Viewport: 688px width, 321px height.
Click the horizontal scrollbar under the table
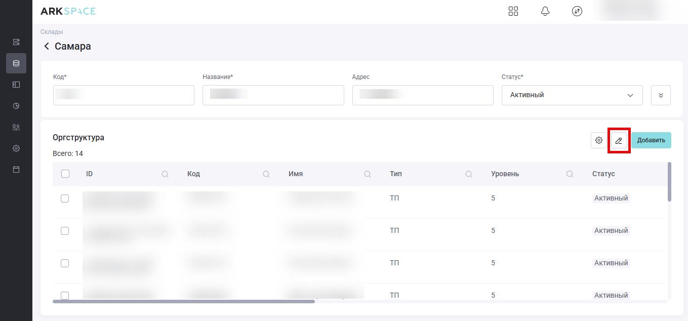(183, 301)
